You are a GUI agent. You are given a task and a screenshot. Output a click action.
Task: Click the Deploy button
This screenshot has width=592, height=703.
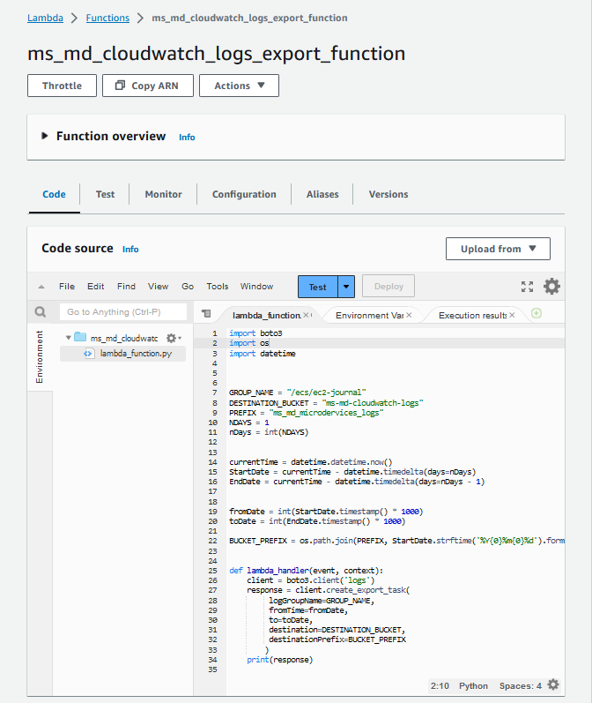coord(388,286)
